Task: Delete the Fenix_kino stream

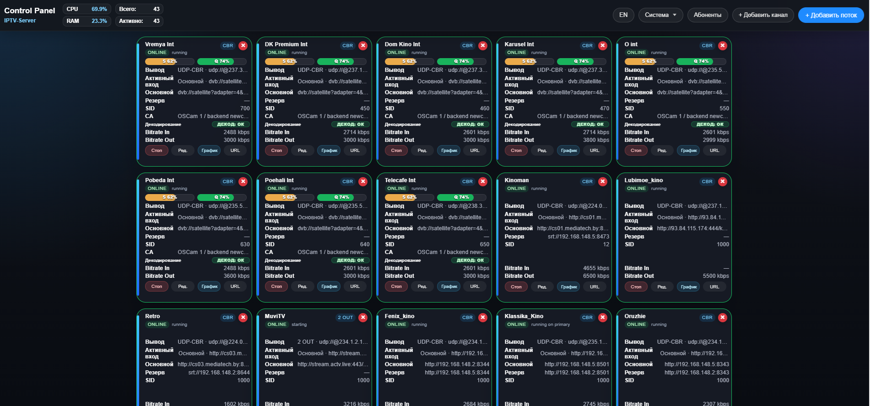Action: point(483,318)
